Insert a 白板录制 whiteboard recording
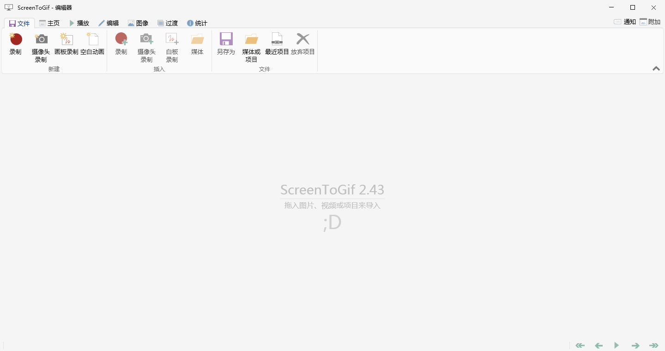665x351 pixels. click(172, 40)
